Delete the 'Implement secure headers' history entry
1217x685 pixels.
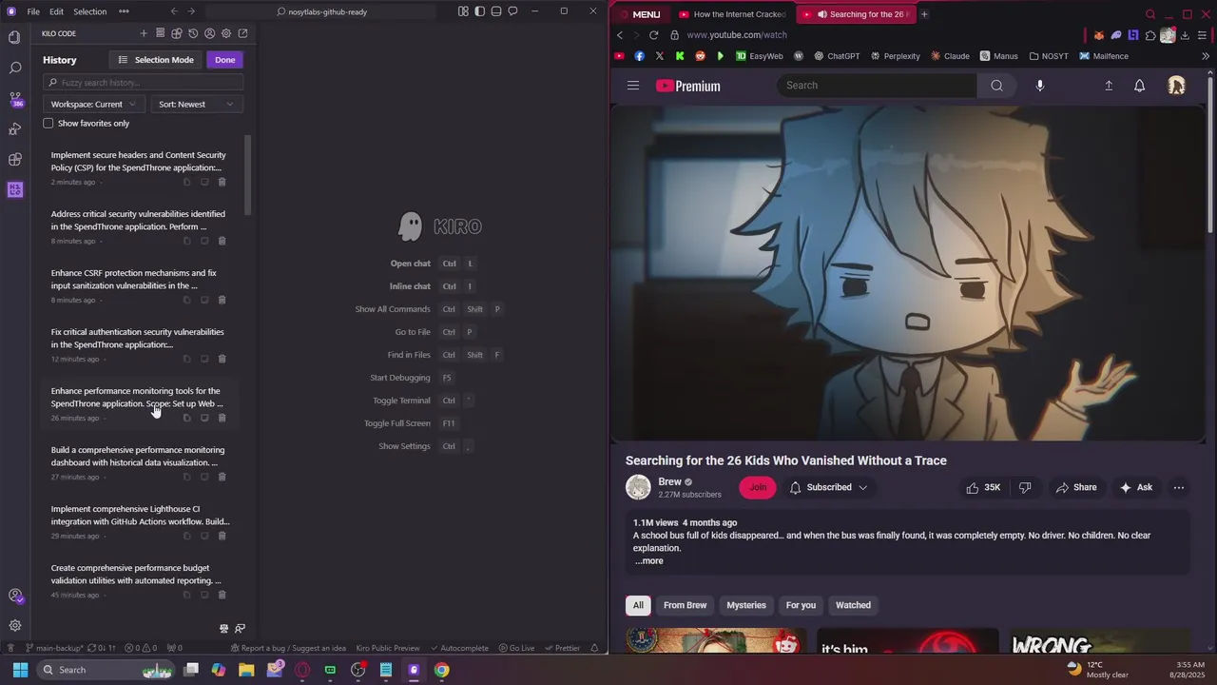pyautogui.click(x=222, y=182)
